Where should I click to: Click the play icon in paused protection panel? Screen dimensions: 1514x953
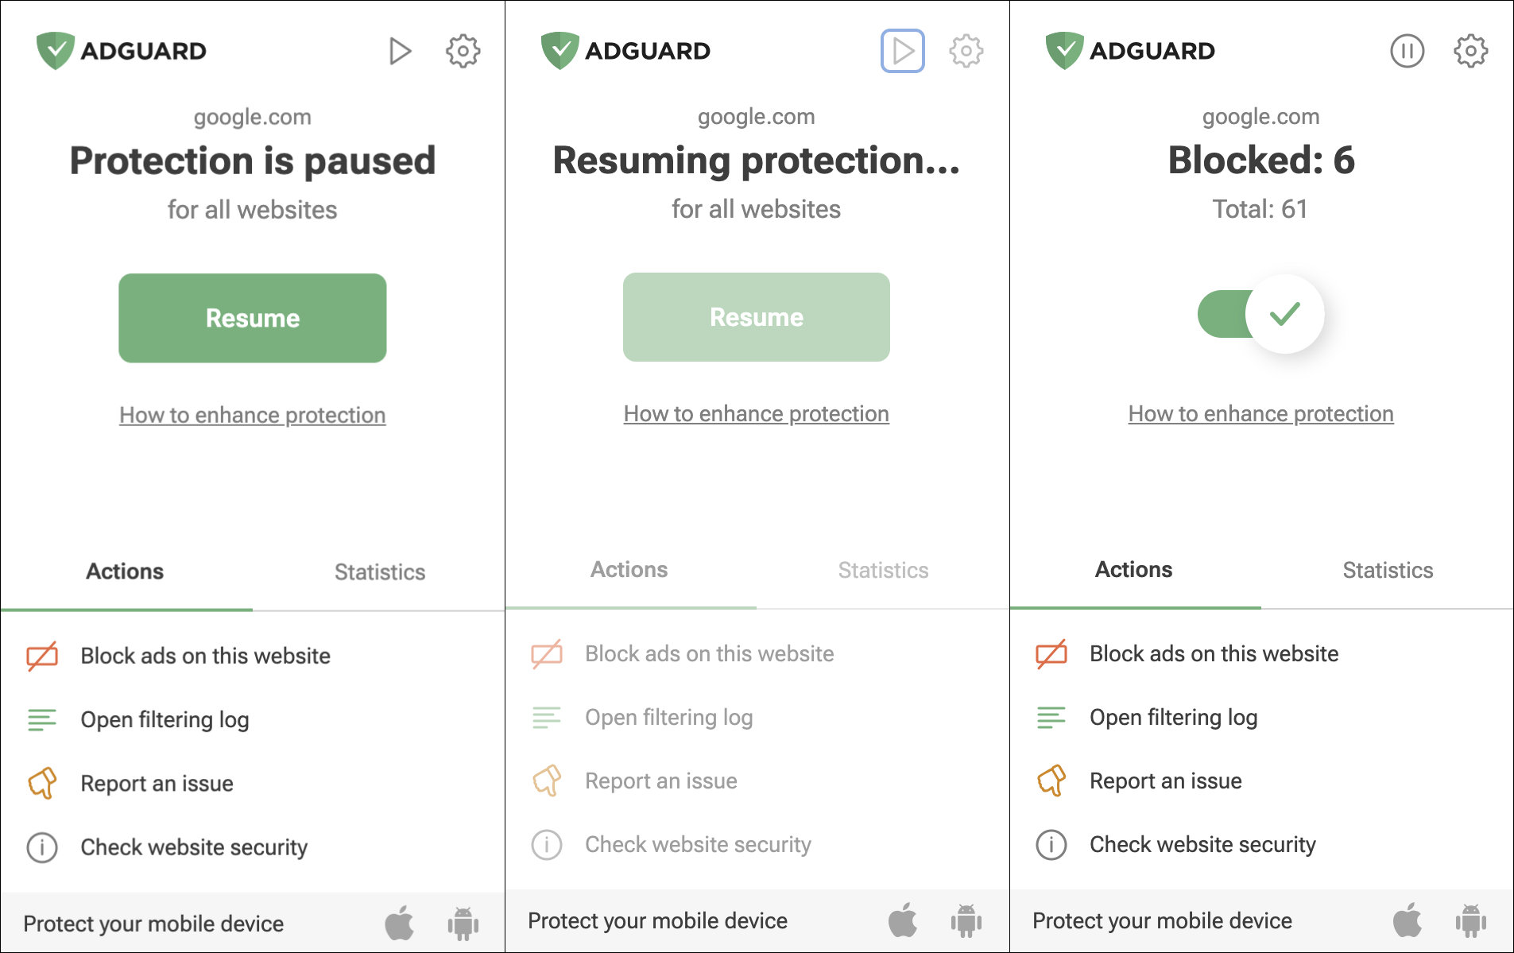click(400, 51)
